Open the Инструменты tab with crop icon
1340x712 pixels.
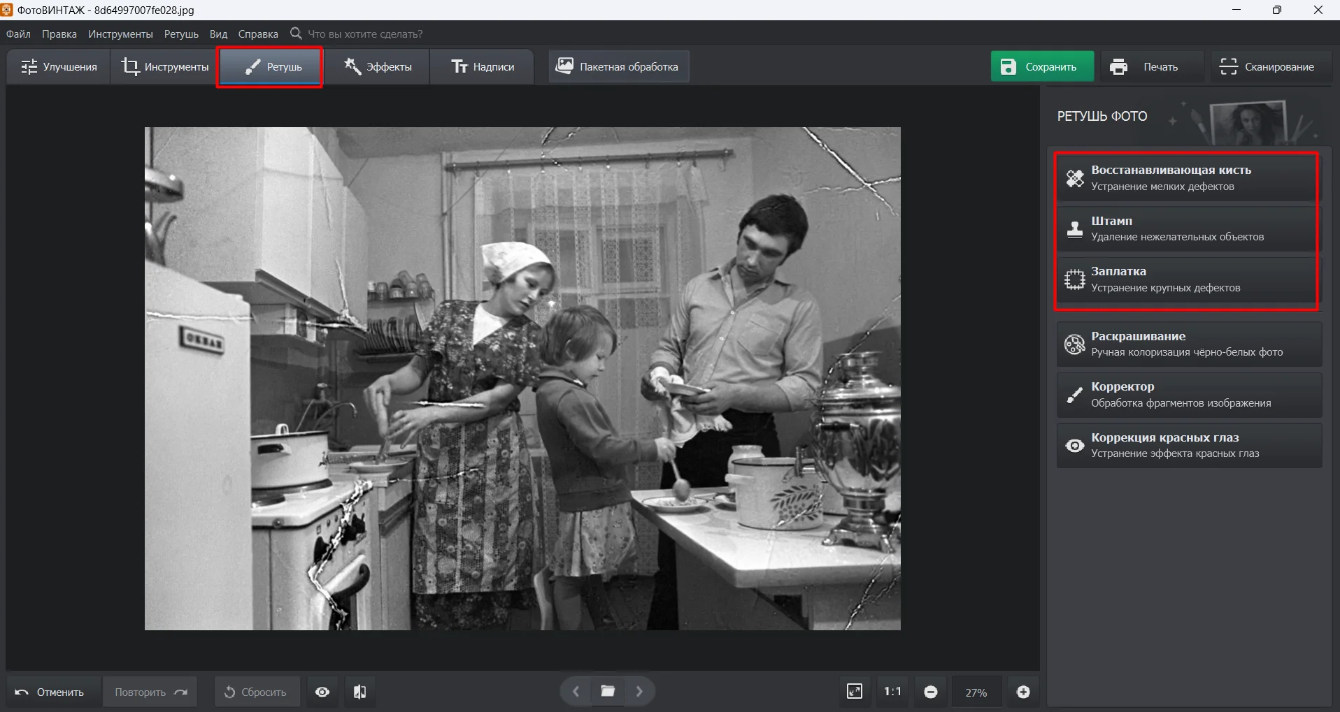pyautogui.click(x=165, y=67)
